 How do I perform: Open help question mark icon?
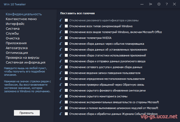(x=167, y=4)
